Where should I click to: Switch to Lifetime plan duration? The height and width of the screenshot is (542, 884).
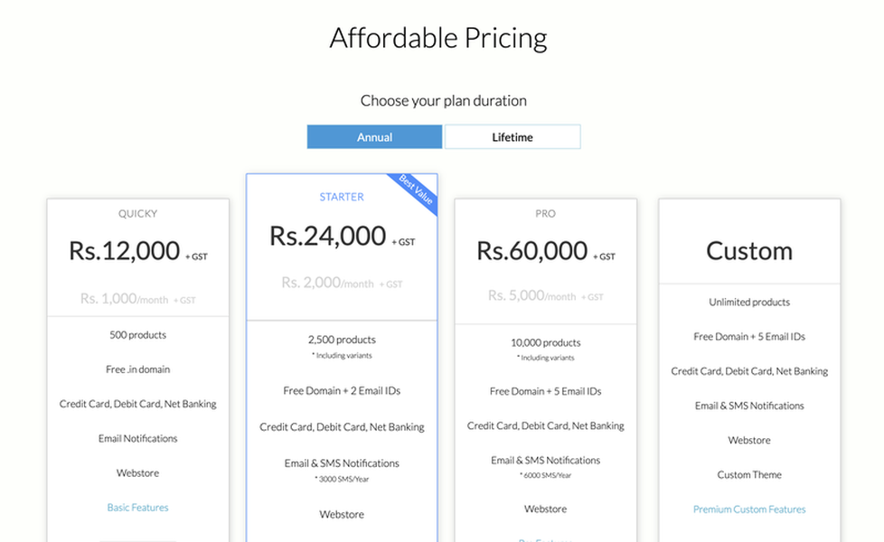pyautogui.click(x=513, y=137)
